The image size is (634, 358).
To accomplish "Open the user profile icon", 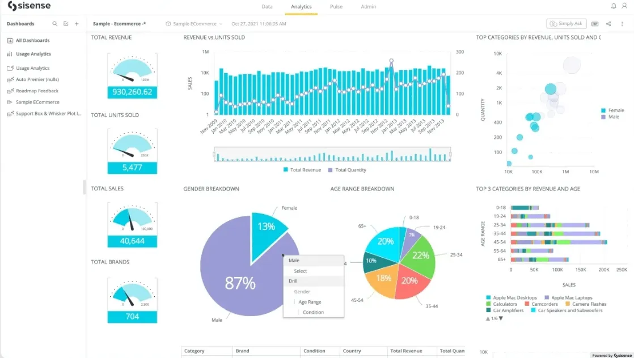I will (x=624, y=6).
